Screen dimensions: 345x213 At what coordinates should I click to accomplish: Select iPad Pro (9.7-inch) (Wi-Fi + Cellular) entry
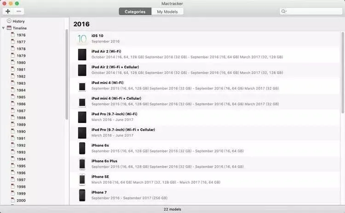(x=205, y=133)
